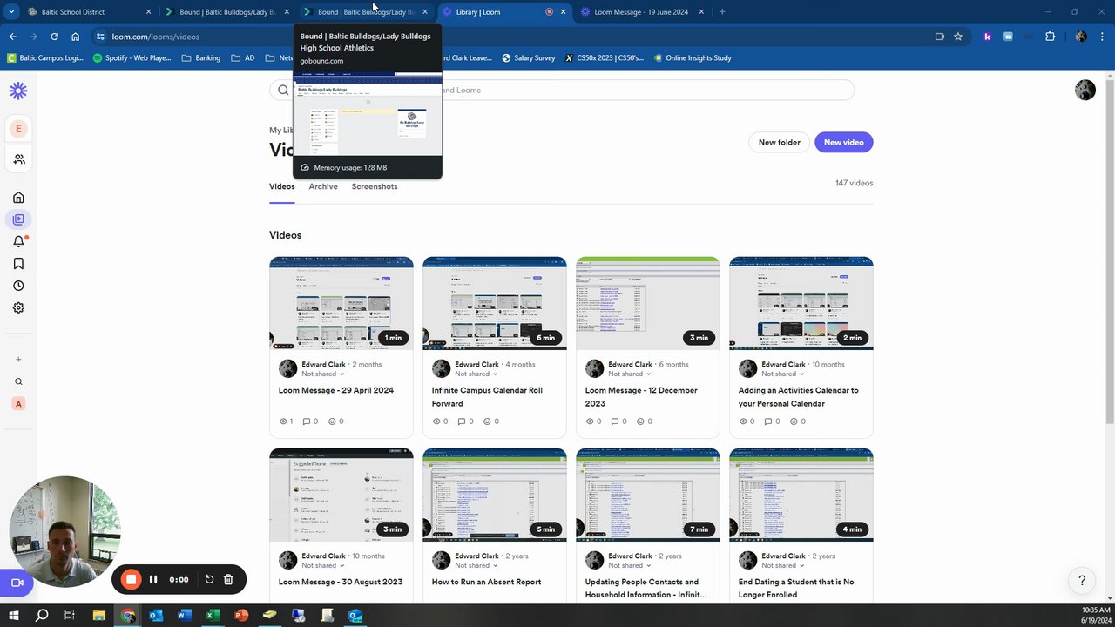Screen dimensions: 1115x627
Task: Open the Chrome tab search dropdown arrow
Action: click(x=11, y=12)
